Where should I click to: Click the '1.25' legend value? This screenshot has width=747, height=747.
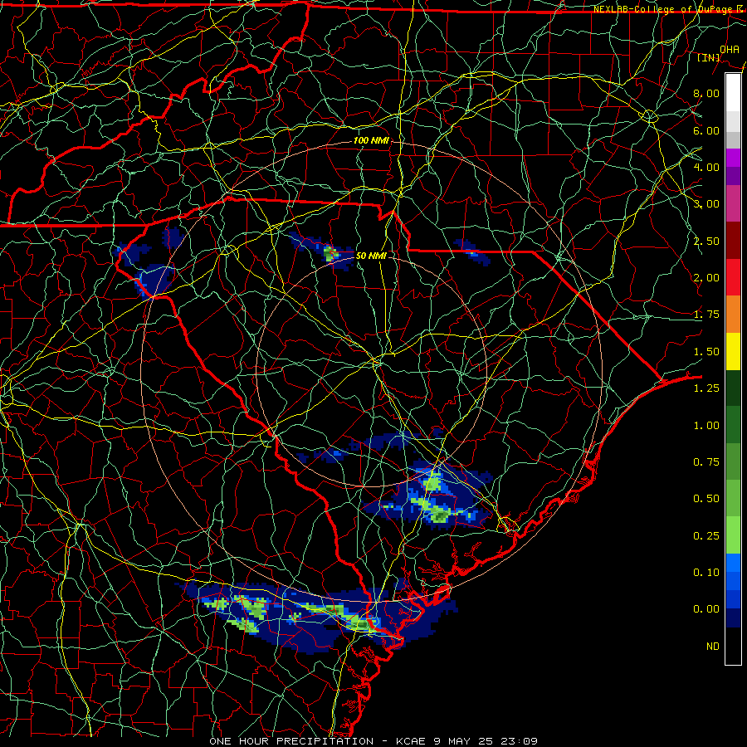tap(706, 388)
